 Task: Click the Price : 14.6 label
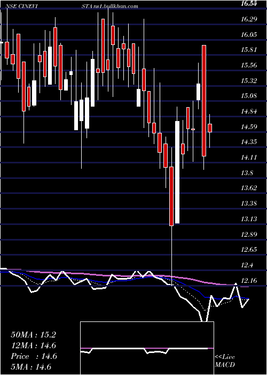[x=34, y=356]
